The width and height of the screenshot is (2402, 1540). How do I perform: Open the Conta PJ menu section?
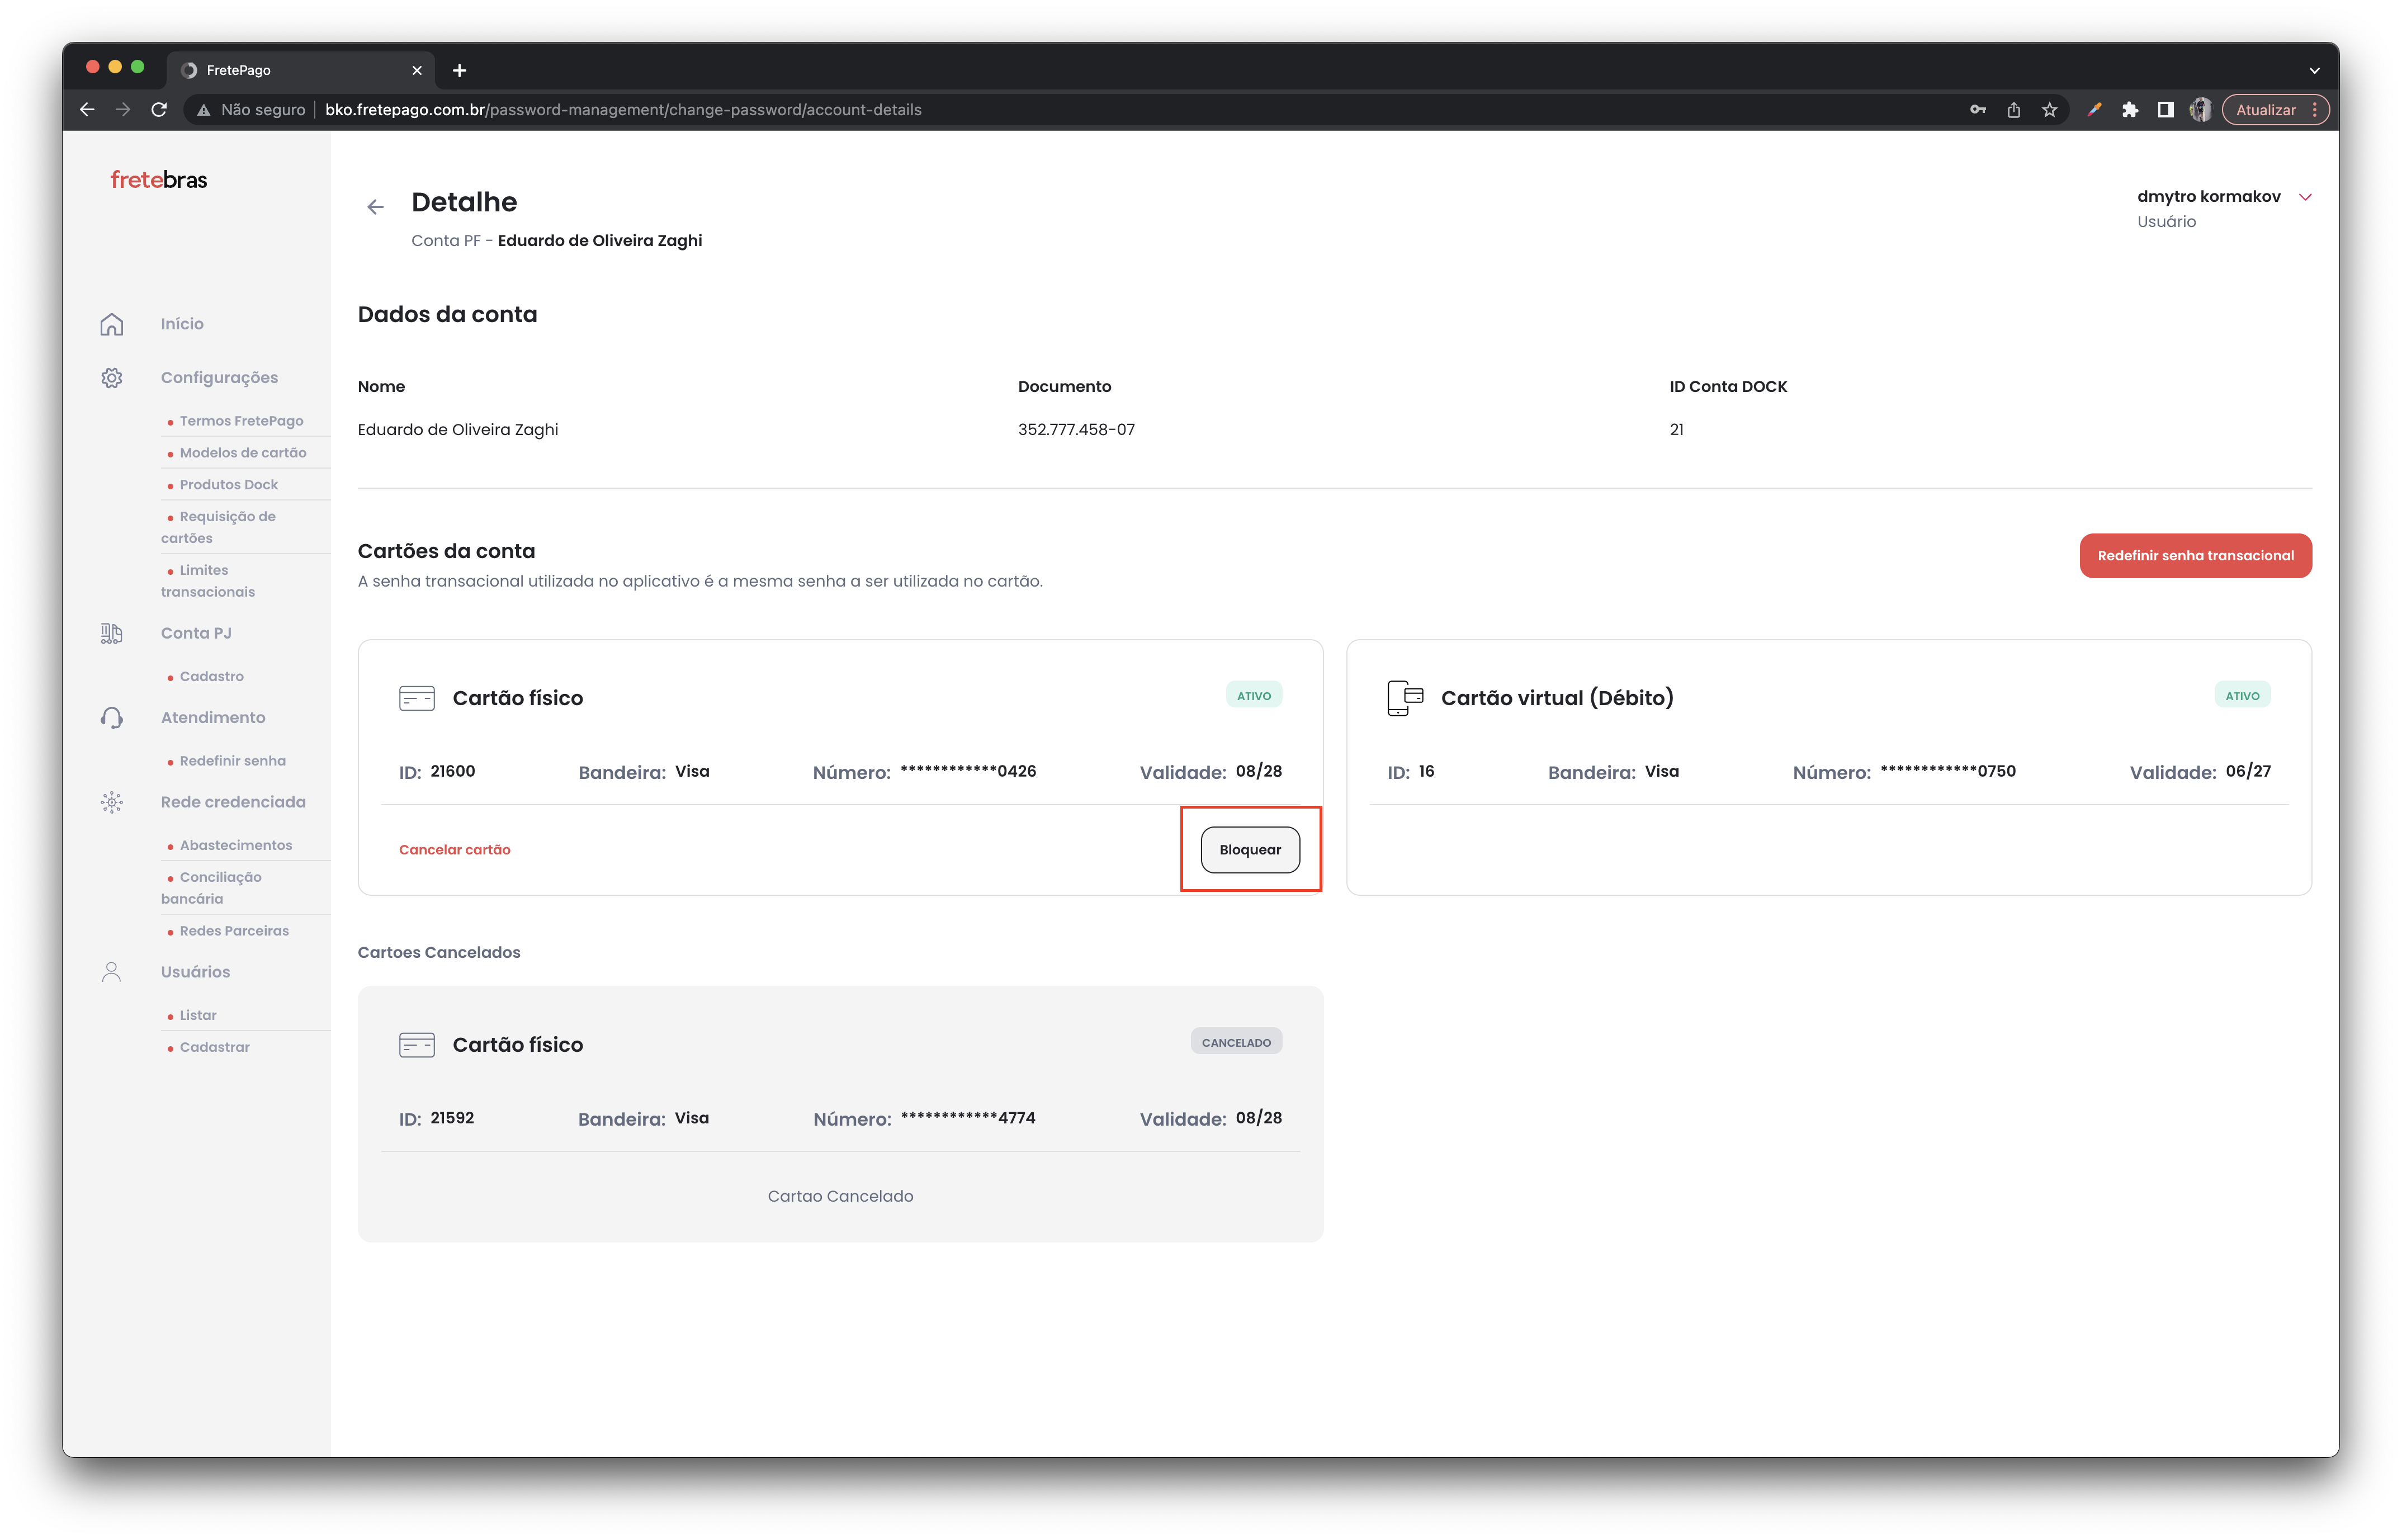(x=196, y=633)
